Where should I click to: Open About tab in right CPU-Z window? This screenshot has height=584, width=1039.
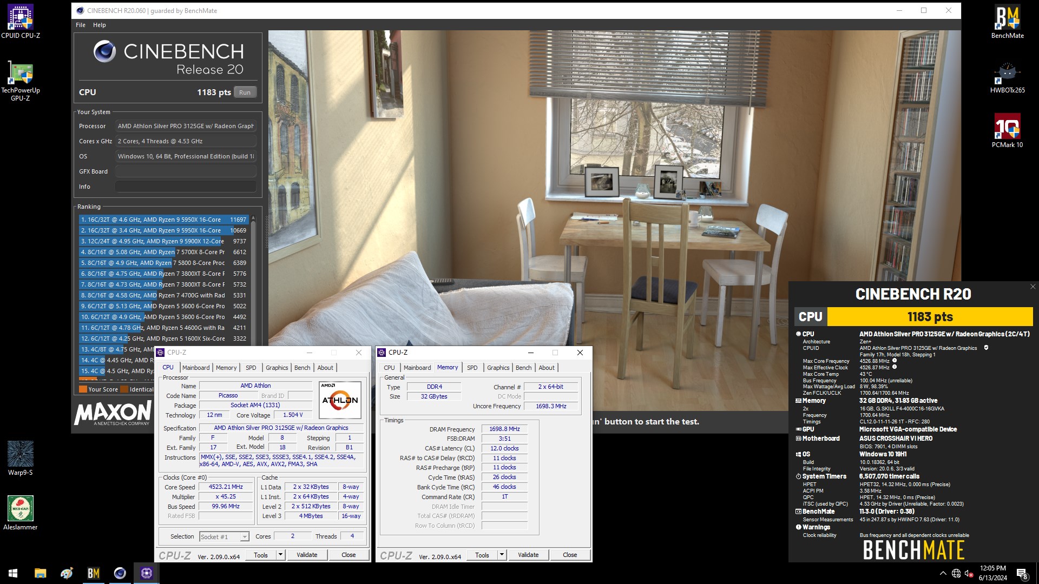pyautogui.click(x=547, y=368)
